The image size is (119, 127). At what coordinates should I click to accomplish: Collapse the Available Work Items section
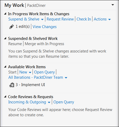tap(5, 67)
